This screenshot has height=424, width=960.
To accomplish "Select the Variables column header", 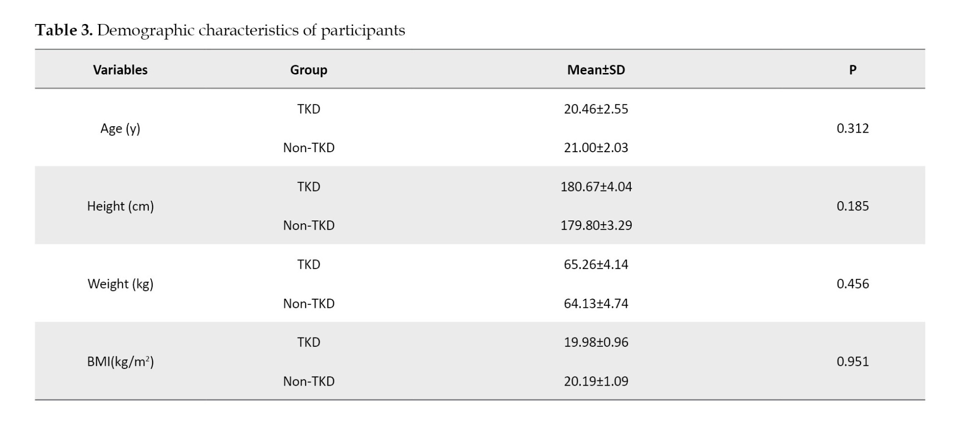I will [120, 70].
